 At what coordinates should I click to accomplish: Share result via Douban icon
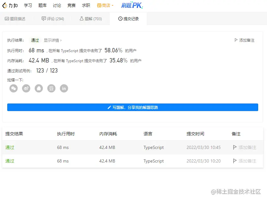[51, 88]
